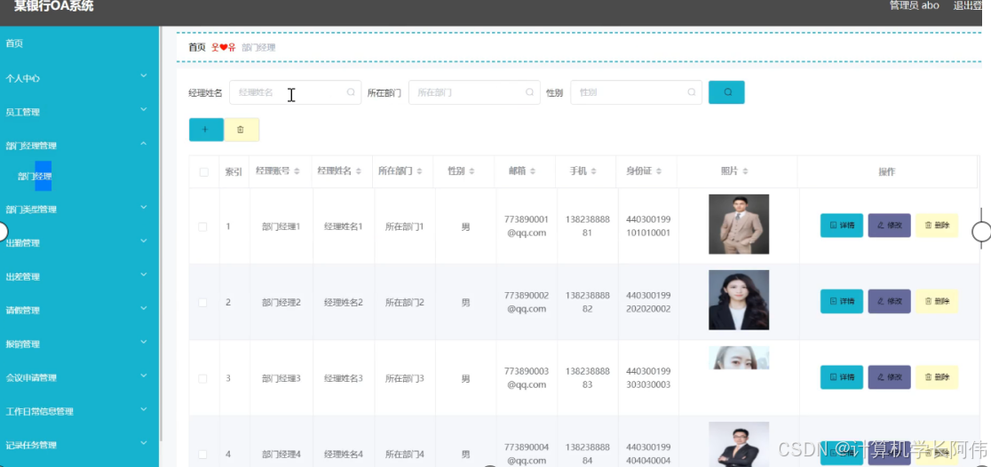Sort by 邮箱 column arrows
Image resolution: width=991 pixels, height=467 pixels.
pyautogui.click(x=533, y=171)
